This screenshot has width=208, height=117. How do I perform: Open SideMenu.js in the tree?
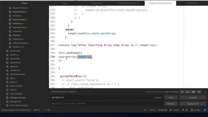click(18, 23)
